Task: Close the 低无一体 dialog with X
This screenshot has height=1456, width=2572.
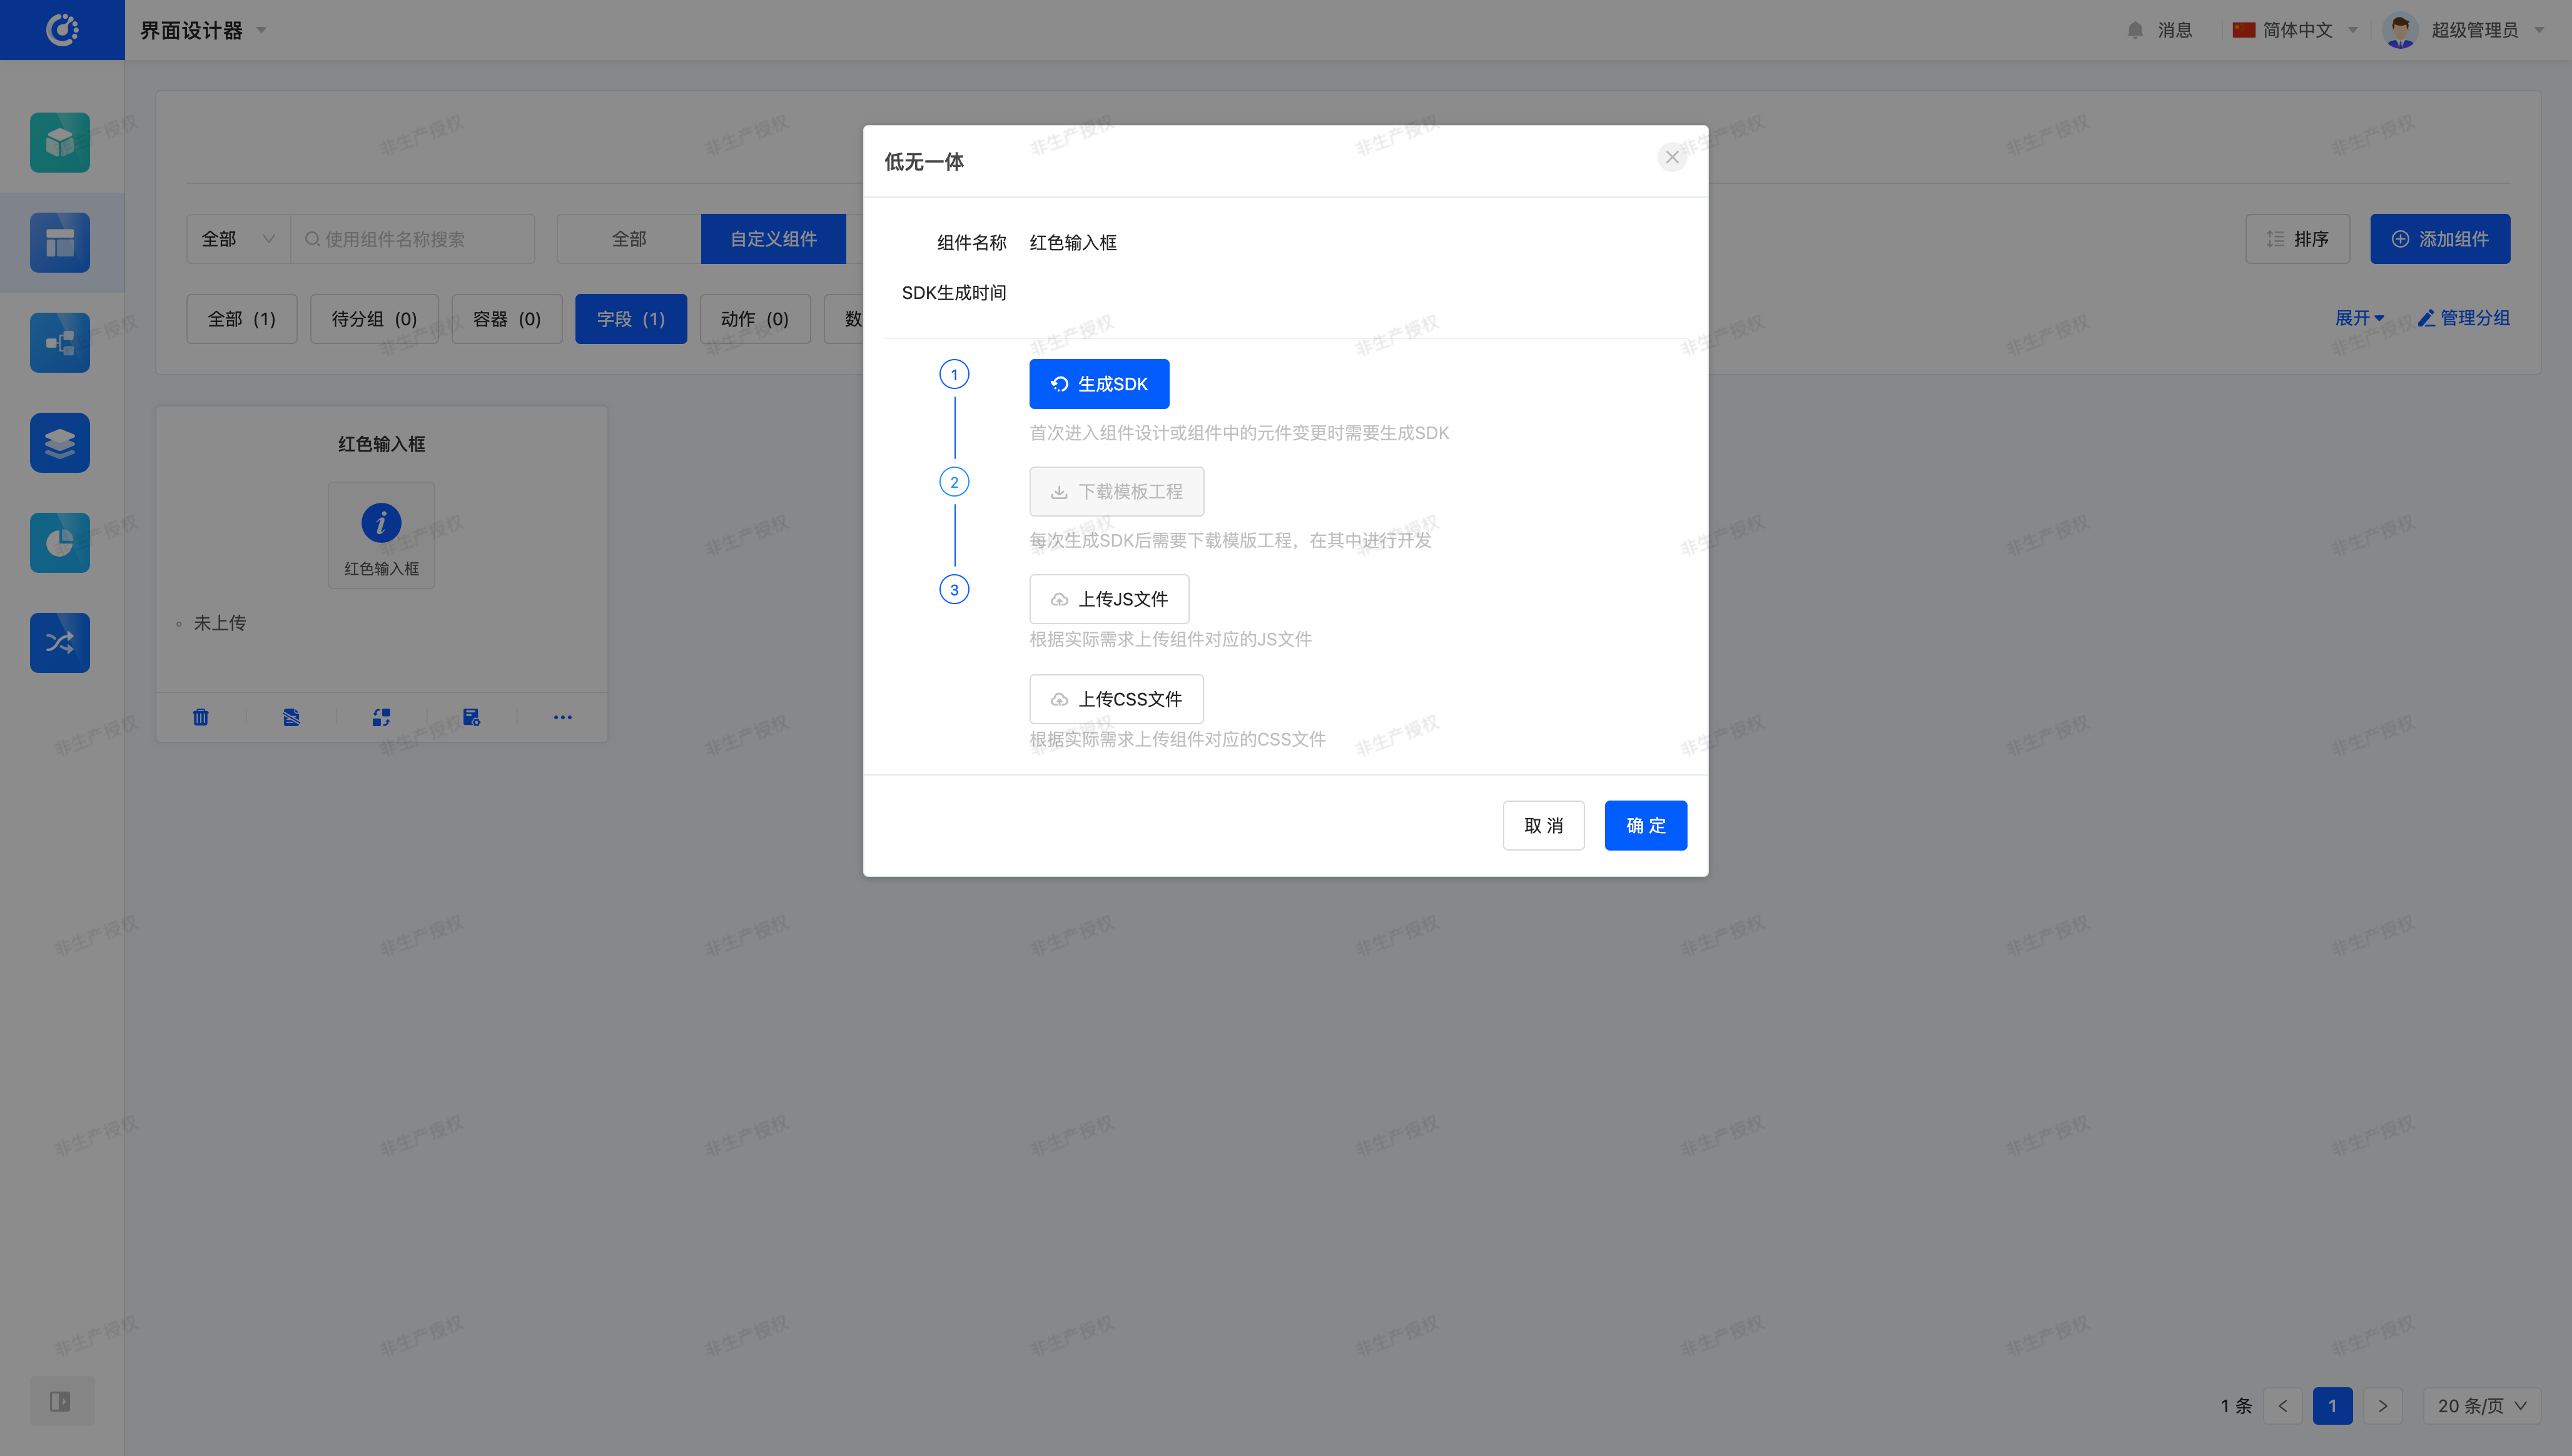Action: 1672,157
